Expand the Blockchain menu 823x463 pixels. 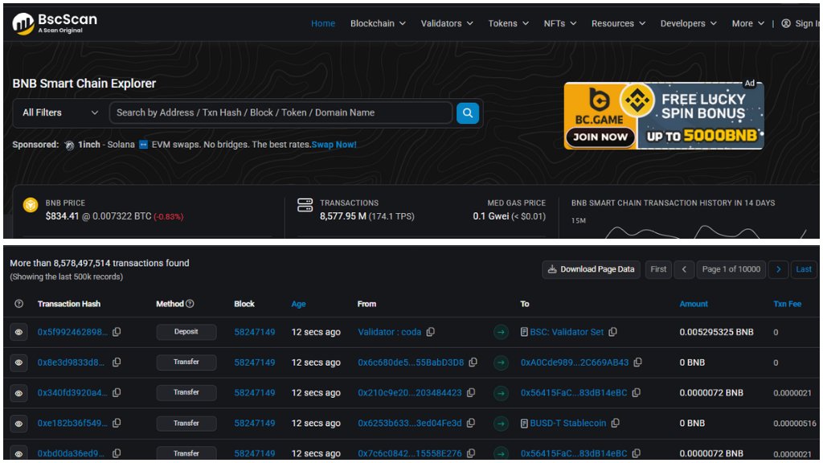(378, 23)
